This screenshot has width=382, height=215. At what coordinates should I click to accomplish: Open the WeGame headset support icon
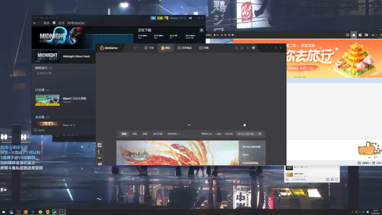236,48
